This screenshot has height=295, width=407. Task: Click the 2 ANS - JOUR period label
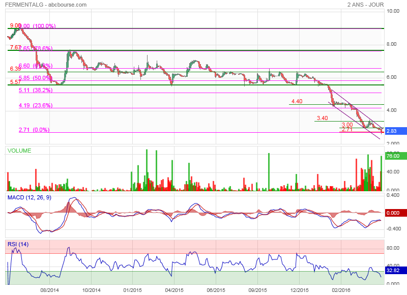point(365,5)
